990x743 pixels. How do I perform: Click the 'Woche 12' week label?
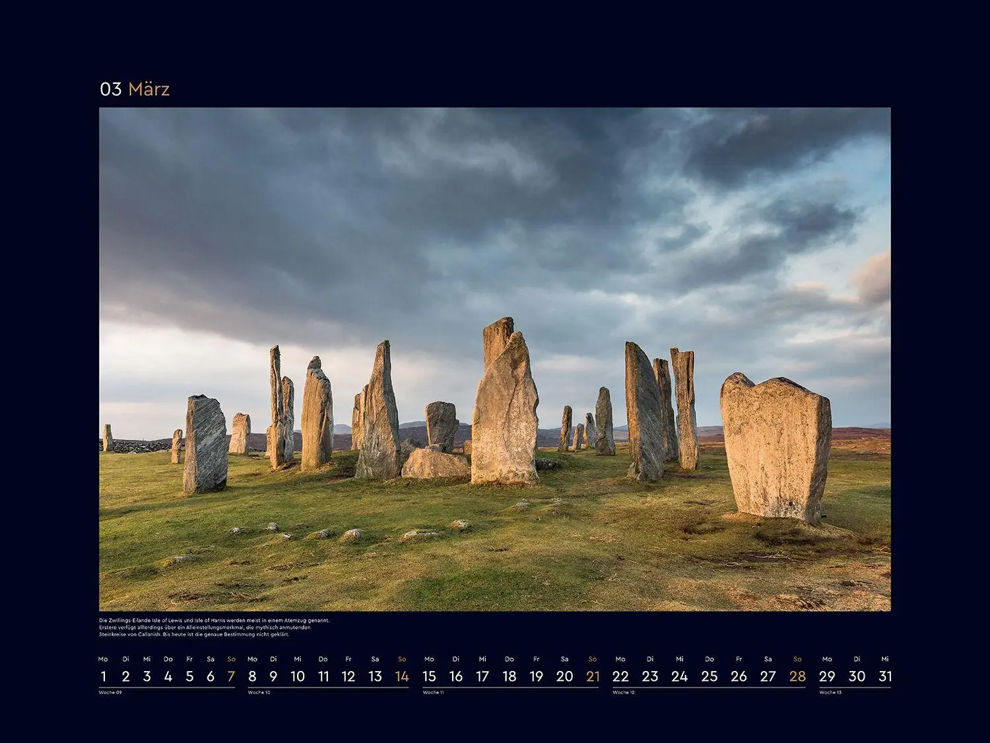[x=624, y=692]
